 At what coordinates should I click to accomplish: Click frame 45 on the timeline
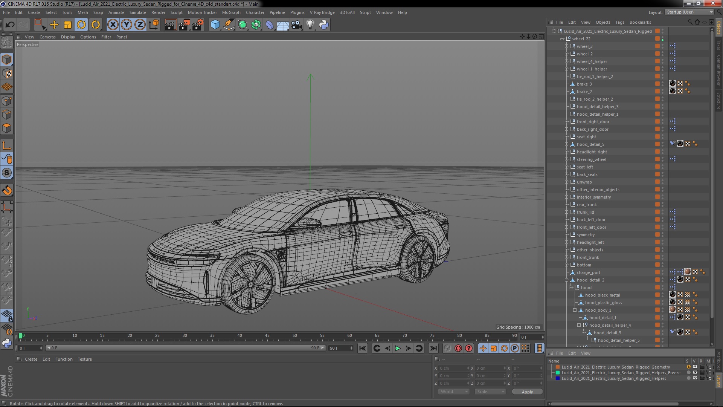(x=267, y=335)
